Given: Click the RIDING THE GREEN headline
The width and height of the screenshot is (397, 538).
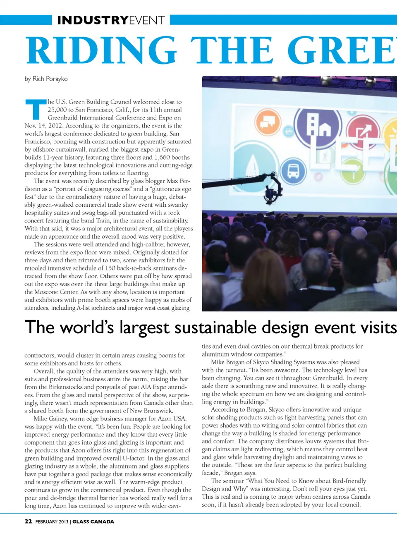Looking at the screenshot, I should [x=211, y=50].
